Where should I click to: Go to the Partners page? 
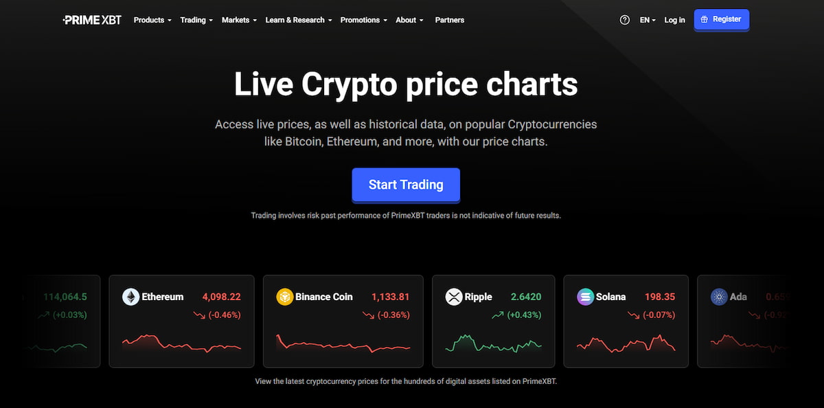click(x=450, y=20)
